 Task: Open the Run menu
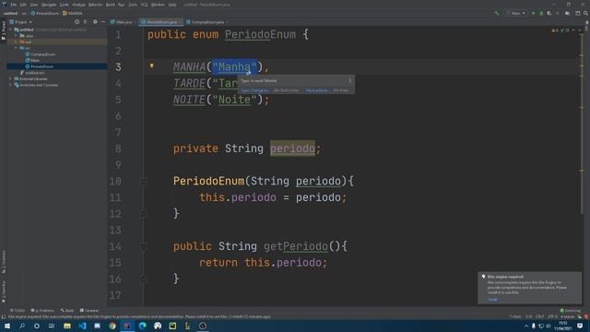coord(121,5)
